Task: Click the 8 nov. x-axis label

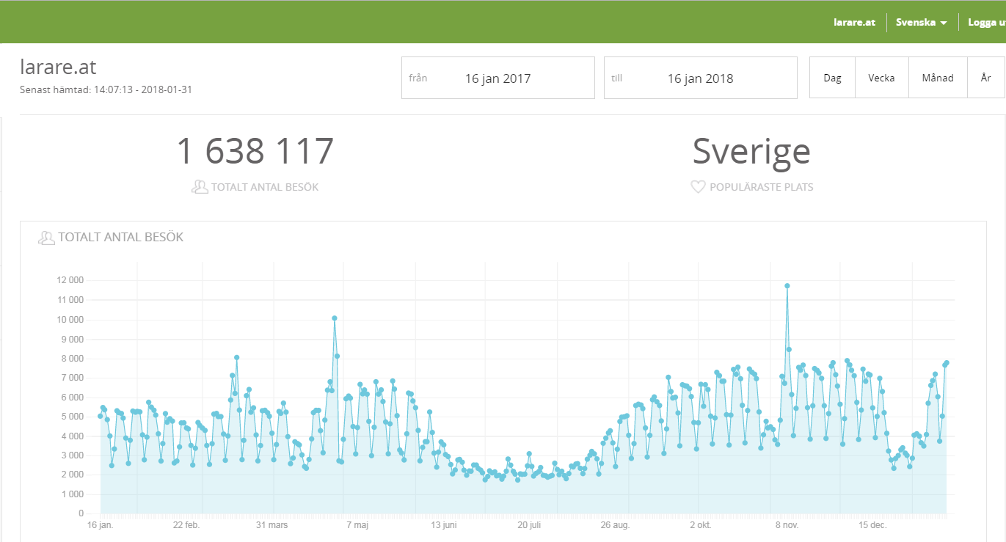Action: coord(787,525)
